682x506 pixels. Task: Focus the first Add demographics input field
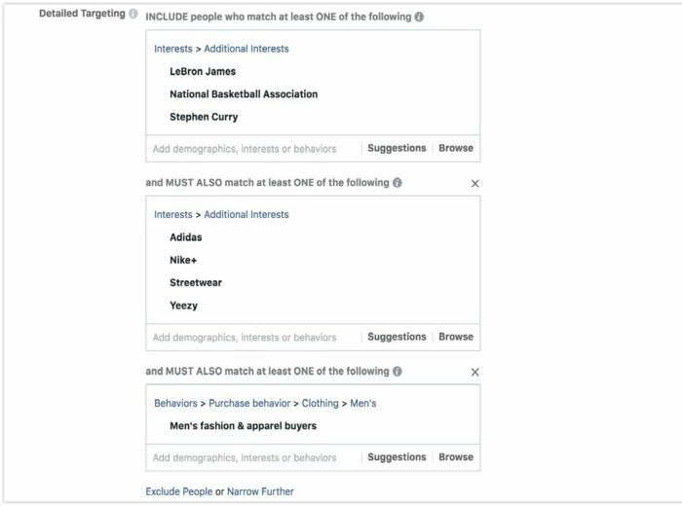(253, 149)
